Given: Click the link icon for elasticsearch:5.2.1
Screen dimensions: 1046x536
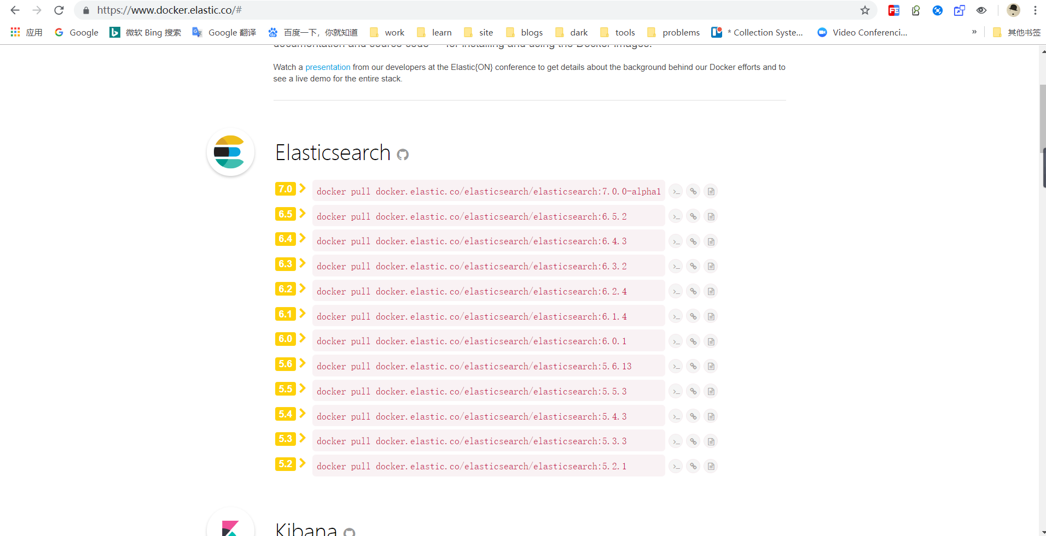Looking at the screenshot, I should [x=693, y=466].
